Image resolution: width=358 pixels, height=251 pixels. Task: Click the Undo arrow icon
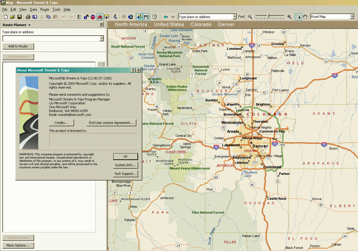point(64,17)
